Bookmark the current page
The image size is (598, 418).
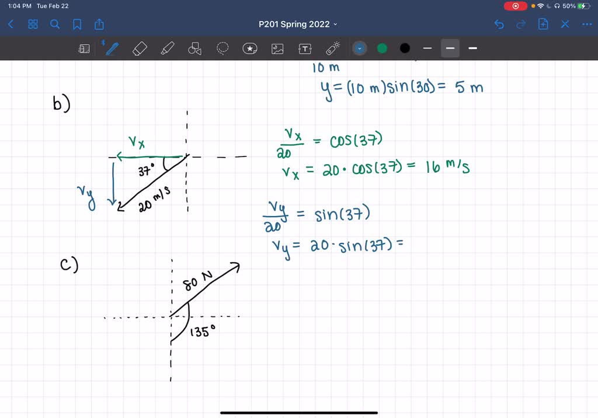77,24
